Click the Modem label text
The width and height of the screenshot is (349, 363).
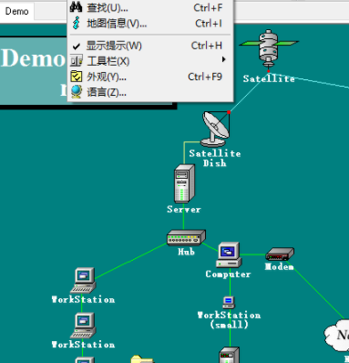pos(280,266)
